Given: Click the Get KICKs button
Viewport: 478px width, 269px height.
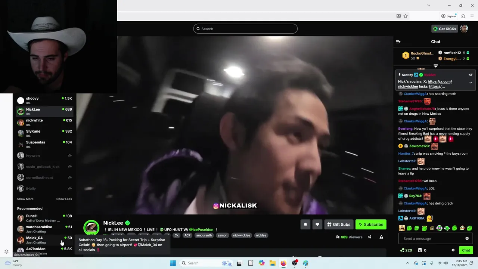Looking at the screenshot, I should tap(444, 29).
